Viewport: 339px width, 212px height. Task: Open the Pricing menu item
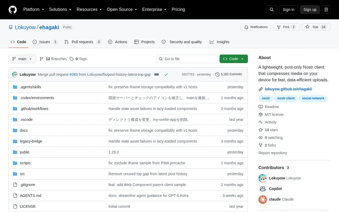point(178,10)
